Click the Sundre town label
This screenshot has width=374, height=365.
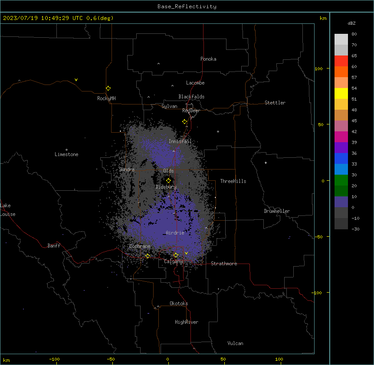click(127, 169)
